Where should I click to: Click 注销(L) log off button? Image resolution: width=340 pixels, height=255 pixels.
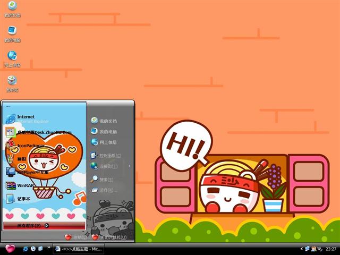(x=75, y=237)
